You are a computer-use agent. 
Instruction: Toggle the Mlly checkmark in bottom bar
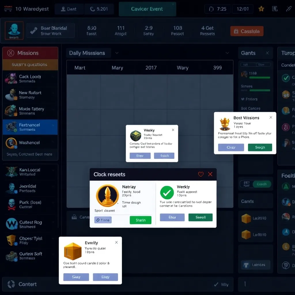(x=216, y=285)
